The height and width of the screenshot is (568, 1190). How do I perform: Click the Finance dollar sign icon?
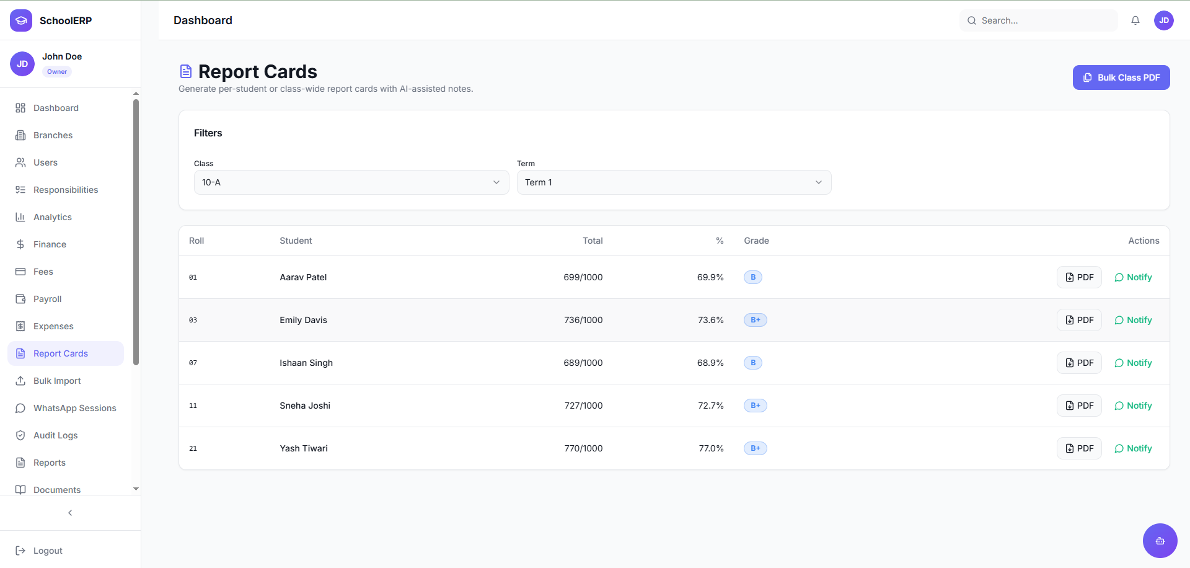20,244
